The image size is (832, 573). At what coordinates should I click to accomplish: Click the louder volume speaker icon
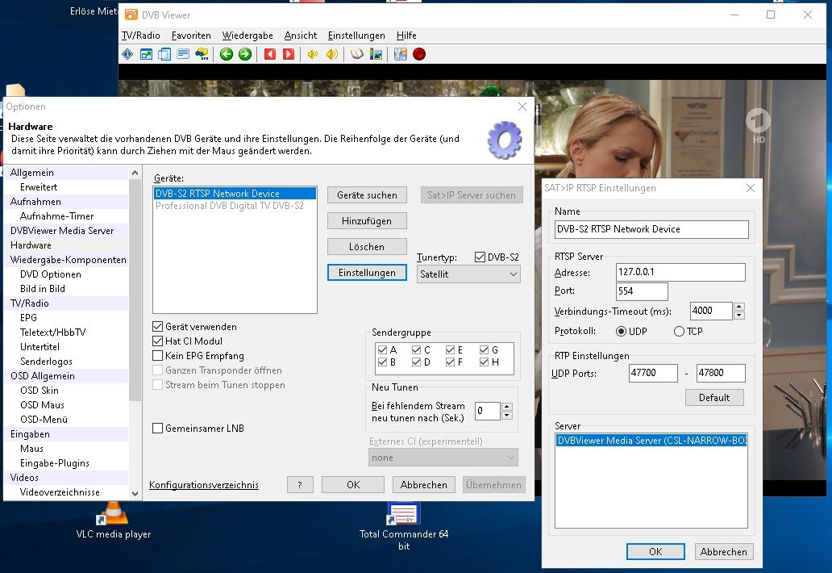331,55
